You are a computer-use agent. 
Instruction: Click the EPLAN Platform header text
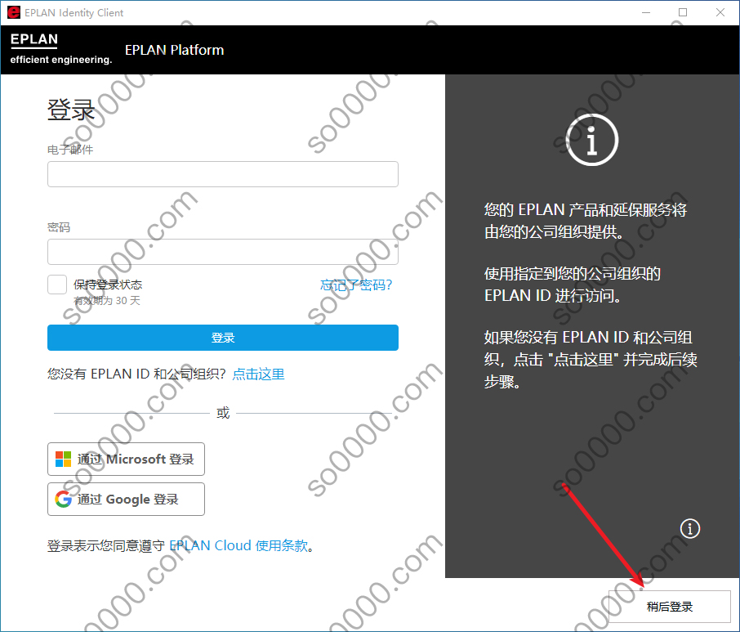point(174,50)
